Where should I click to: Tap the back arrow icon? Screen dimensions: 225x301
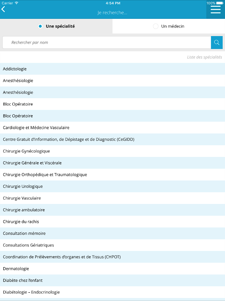pyautogui.click(x=3, y=9)
